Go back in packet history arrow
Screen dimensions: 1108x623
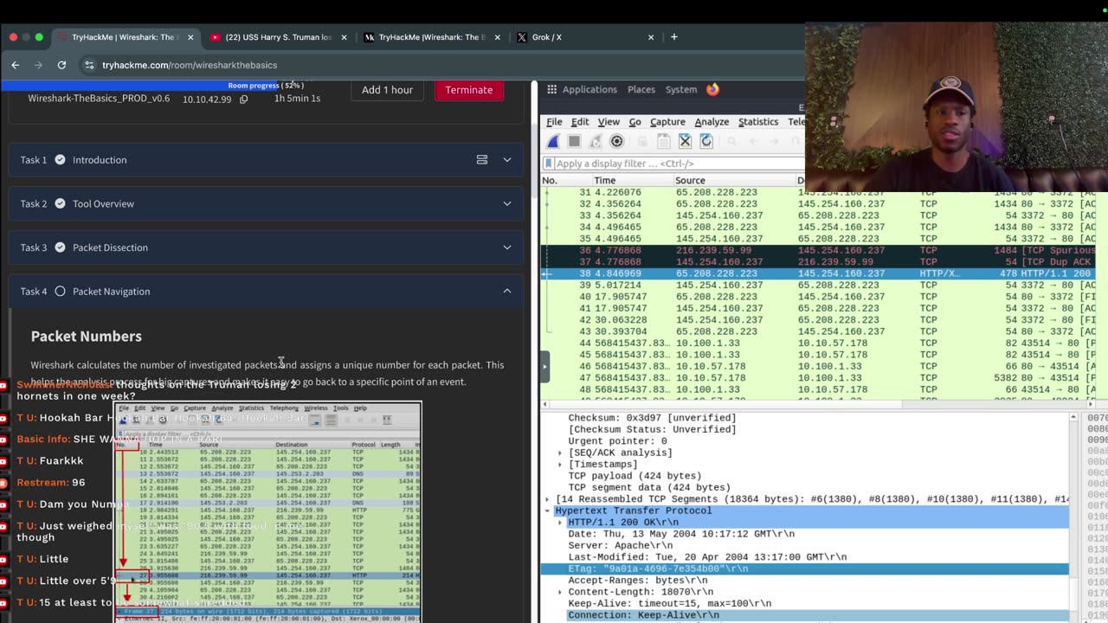753,141
